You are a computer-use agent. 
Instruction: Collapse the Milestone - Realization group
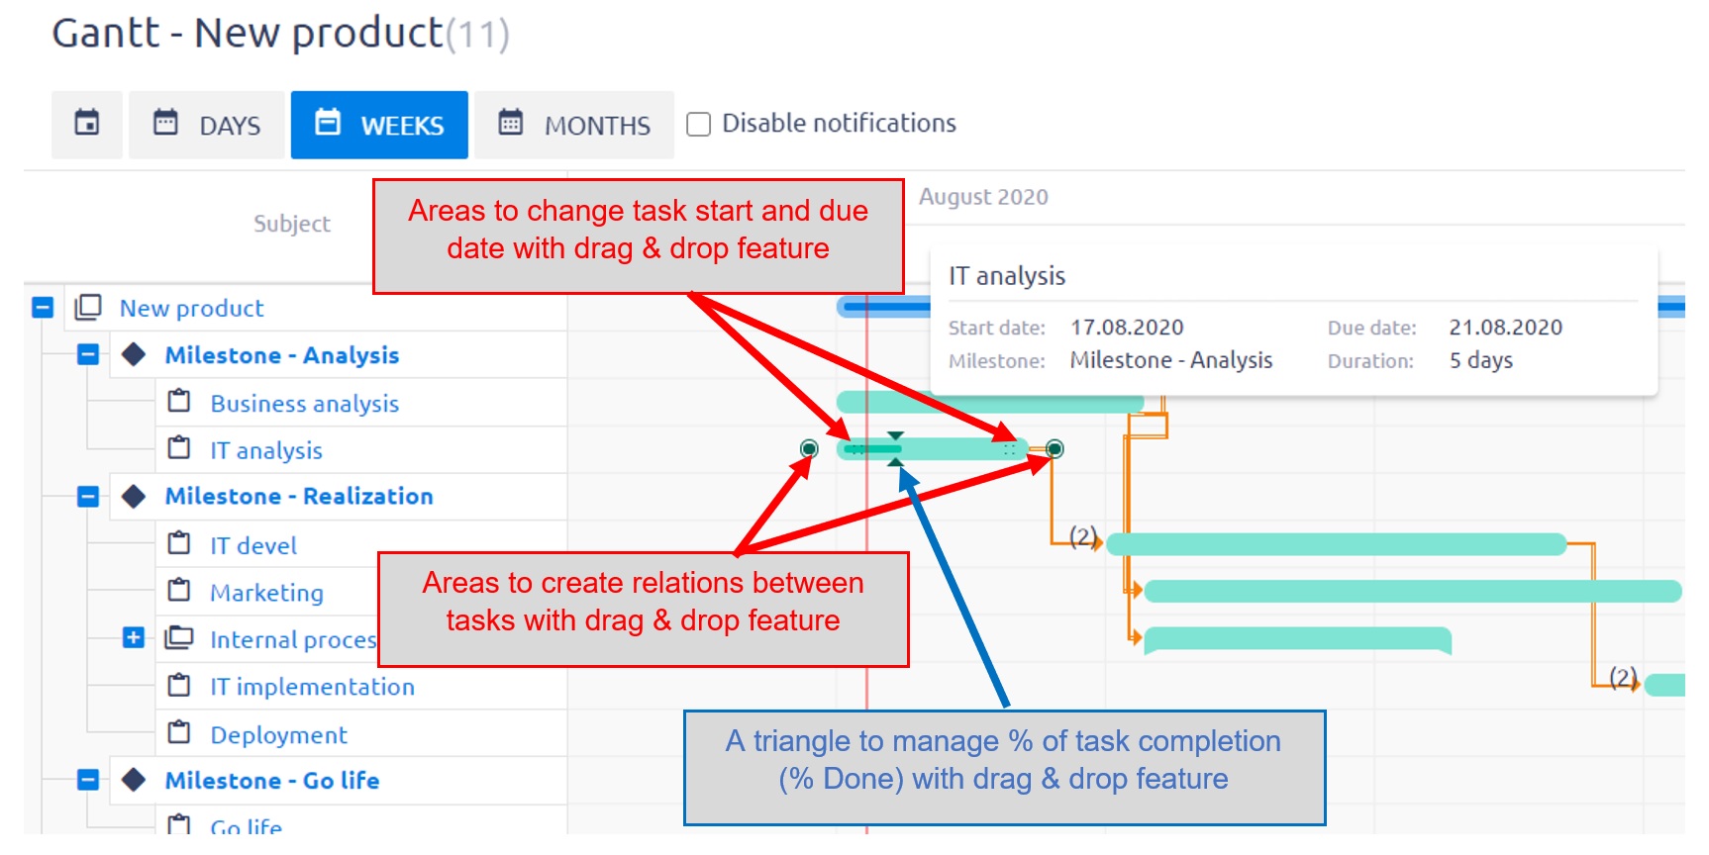pos(88,496)
